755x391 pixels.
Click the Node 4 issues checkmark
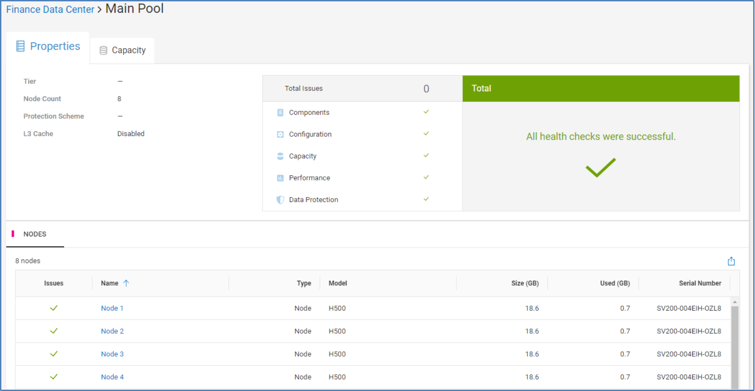(x=54, y=377)
